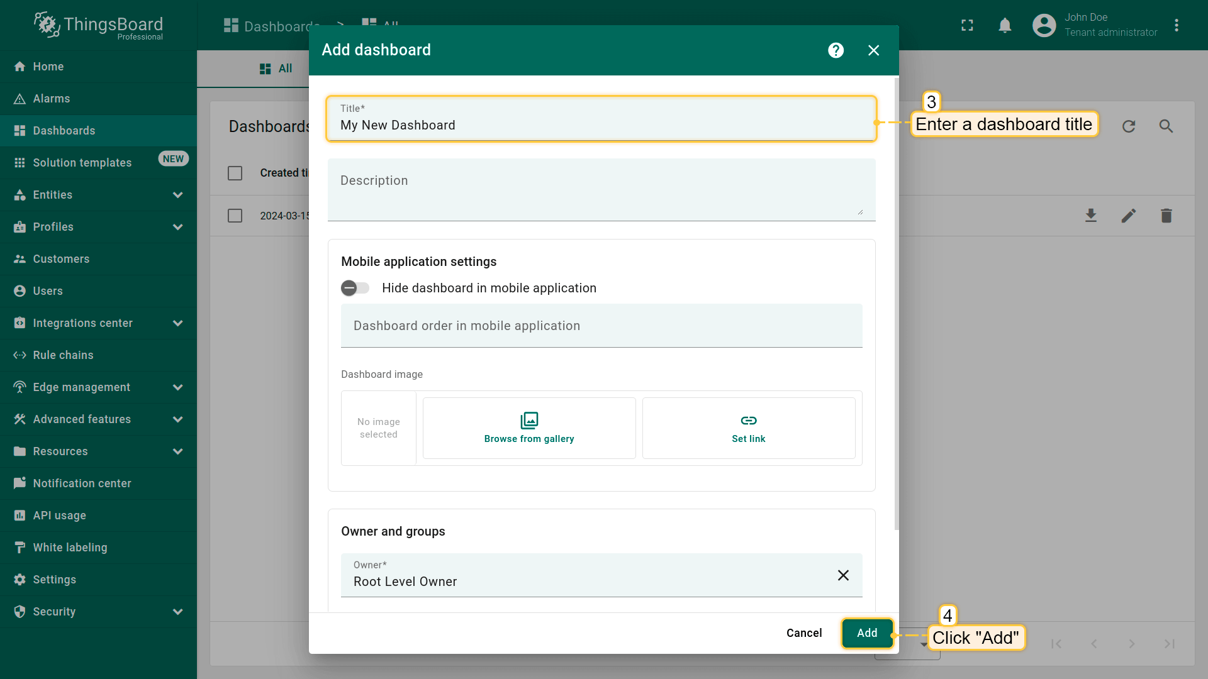The height and width of the screenshot is (679, 1208).
Task: Click the export dashboard download icon
Action: pyautogui.click(x=1091, y=216)
